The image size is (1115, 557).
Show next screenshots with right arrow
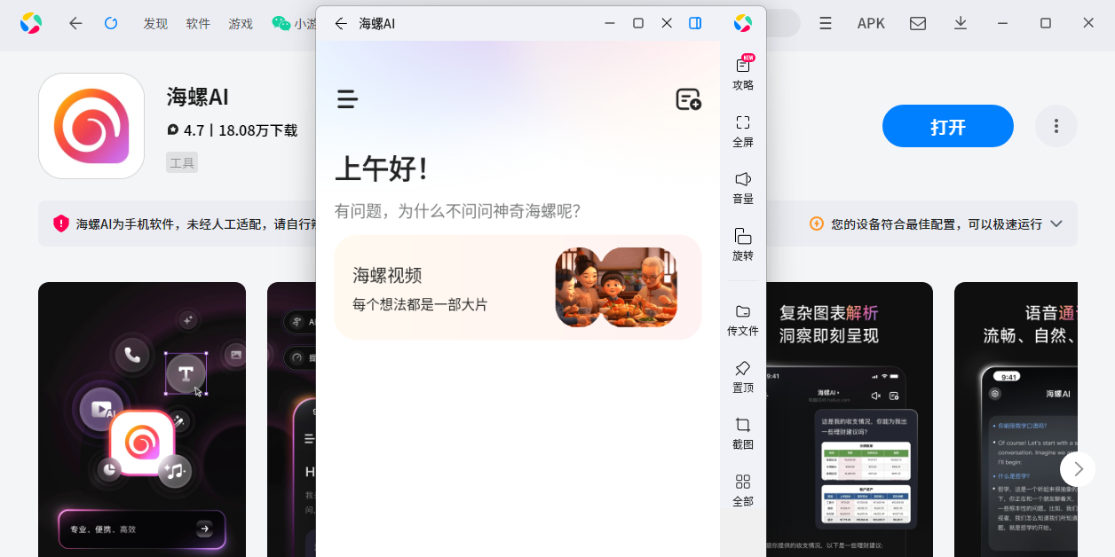1078,468
